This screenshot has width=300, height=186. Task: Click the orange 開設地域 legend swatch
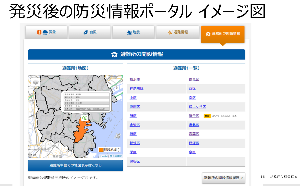tap(101, 150)
